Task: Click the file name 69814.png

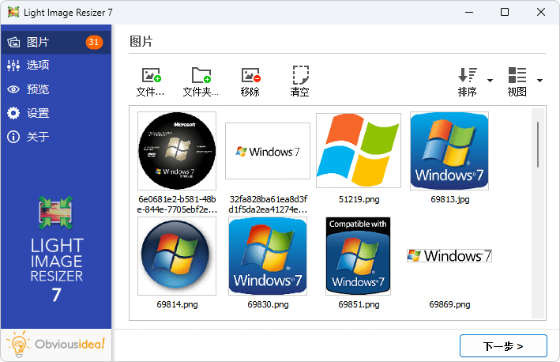Action: [x=177, y=304]
